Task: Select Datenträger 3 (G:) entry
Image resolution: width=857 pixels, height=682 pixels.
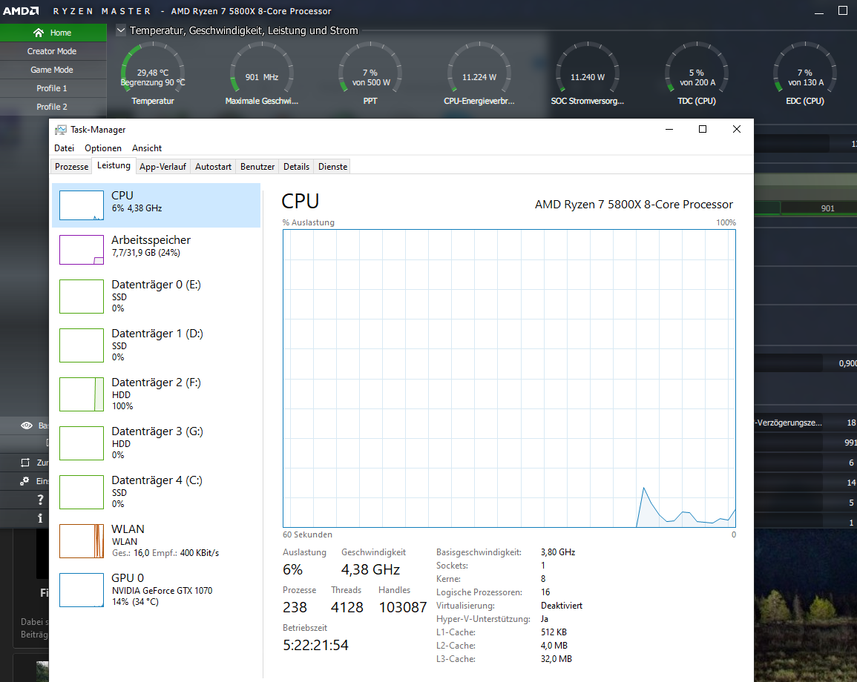Action: pyautogui.click(x=156, y=443)
